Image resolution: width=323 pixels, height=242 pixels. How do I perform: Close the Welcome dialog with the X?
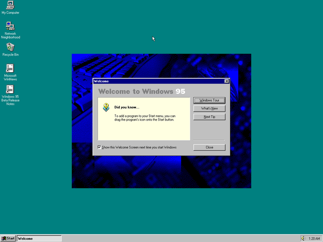click(227, 81)
